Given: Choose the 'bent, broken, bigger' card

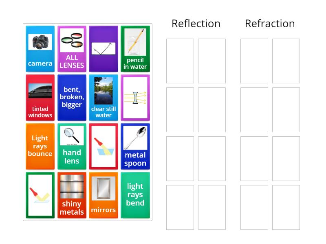Looking at the screenshot, I should pyautogui.click(x=72, y=98).
